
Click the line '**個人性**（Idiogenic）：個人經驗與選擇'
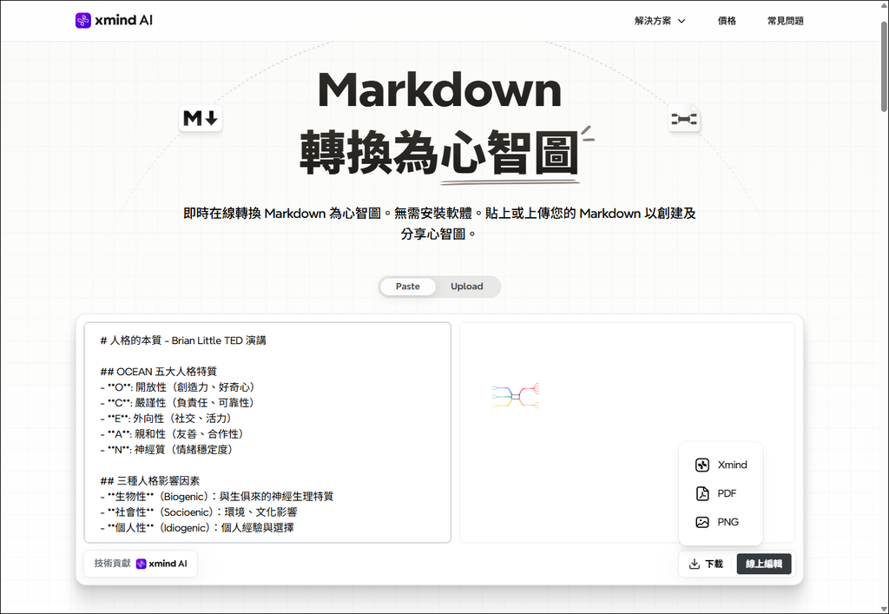pos(197,528)
